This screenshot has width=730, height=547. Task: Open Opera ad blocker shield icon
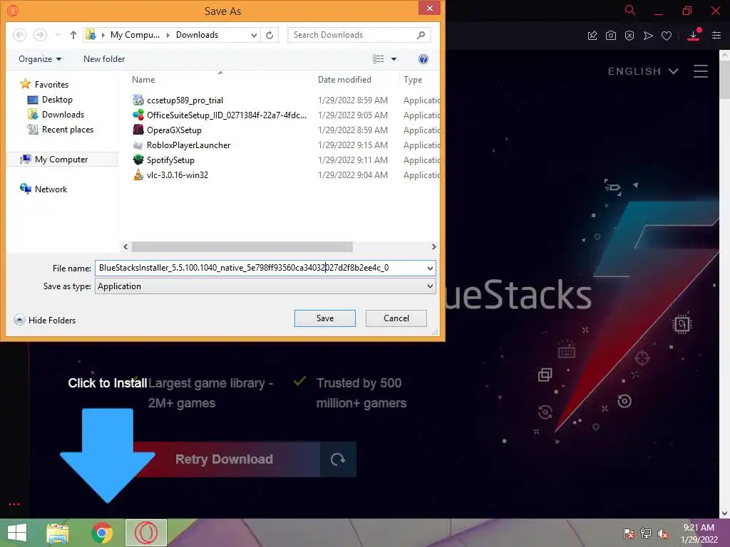point(629,36)
